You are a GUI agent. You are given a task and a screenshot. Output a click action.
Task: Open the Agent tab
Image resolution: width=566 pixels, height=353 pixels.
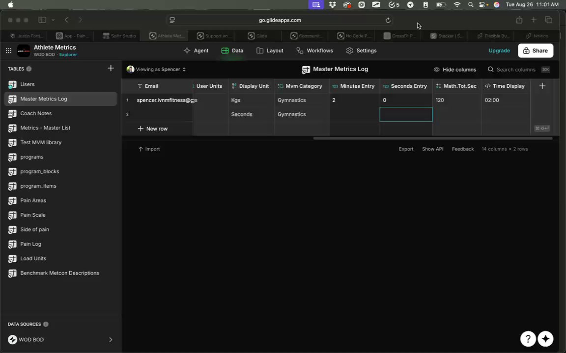[x=196, y=51]
